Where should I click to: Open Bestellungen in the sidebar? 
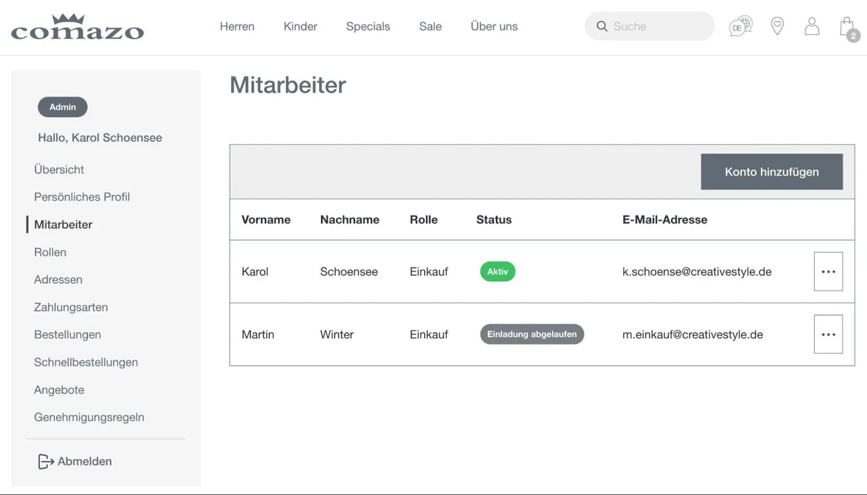point(68,335)
